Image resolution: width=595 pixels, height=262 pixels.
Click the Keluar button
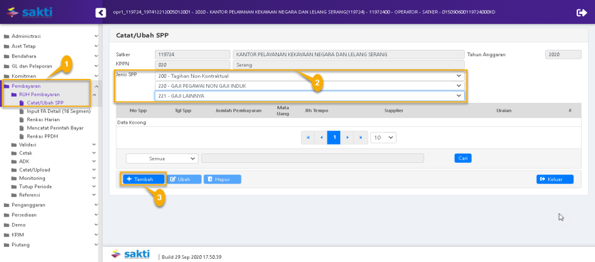555,179
